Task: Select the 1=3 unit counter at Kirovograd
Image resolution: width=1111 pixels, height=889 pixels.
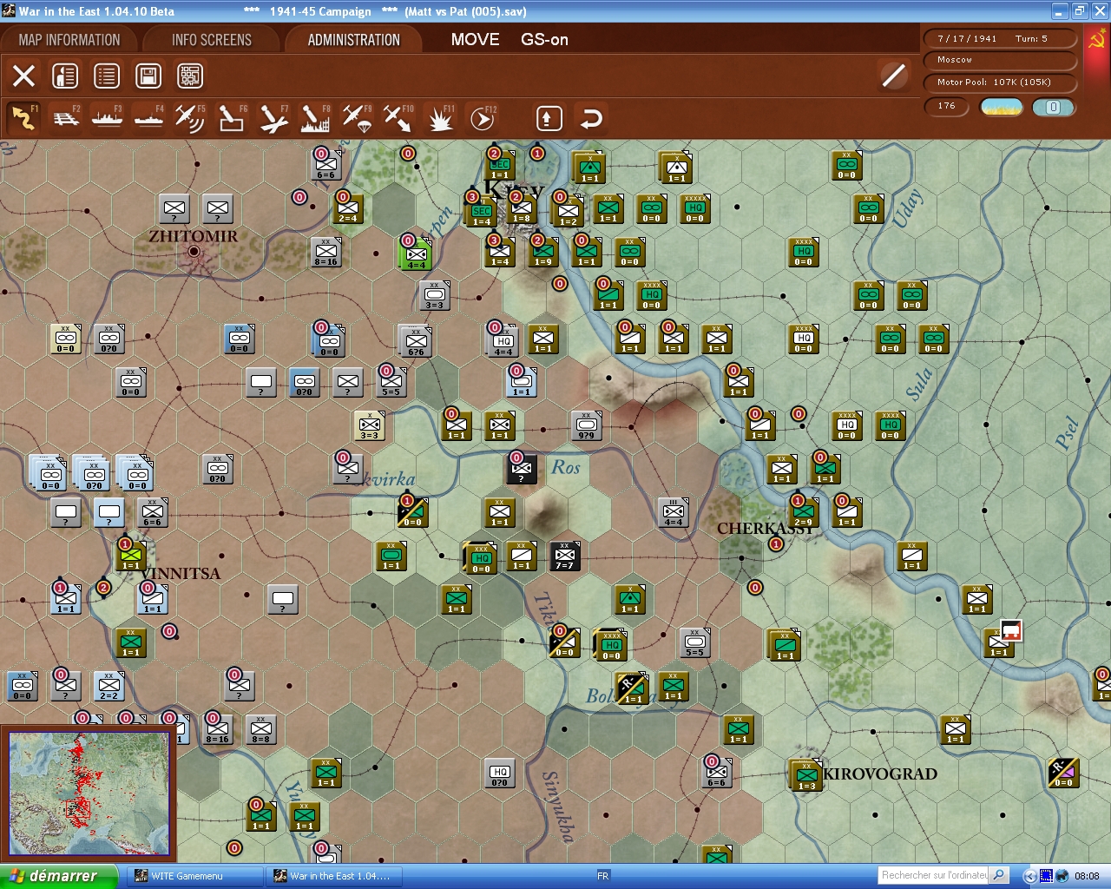Action: click(807, 776)
